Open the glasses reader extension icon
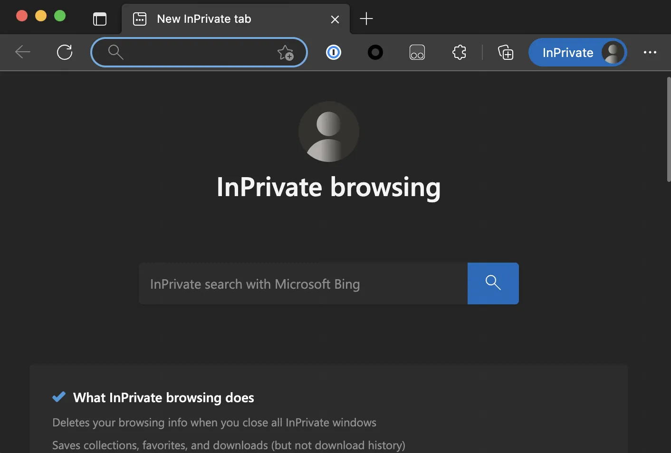The width and height of the screenshot is (671, 453). pos(417,52)
